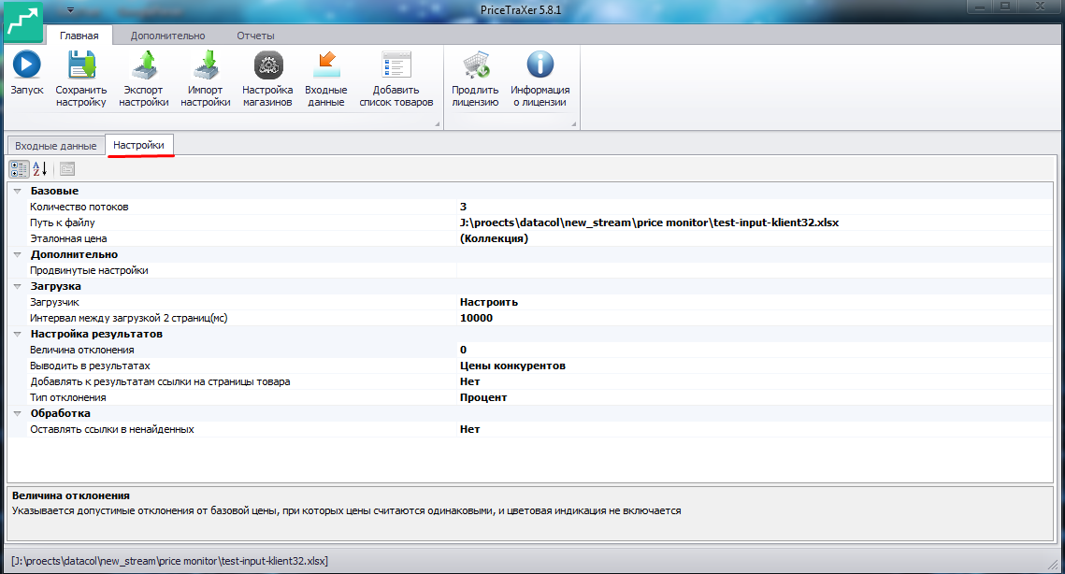1065x574 pixels.
Task: Click status bar file path text
Action: click(x=170, y=561)
